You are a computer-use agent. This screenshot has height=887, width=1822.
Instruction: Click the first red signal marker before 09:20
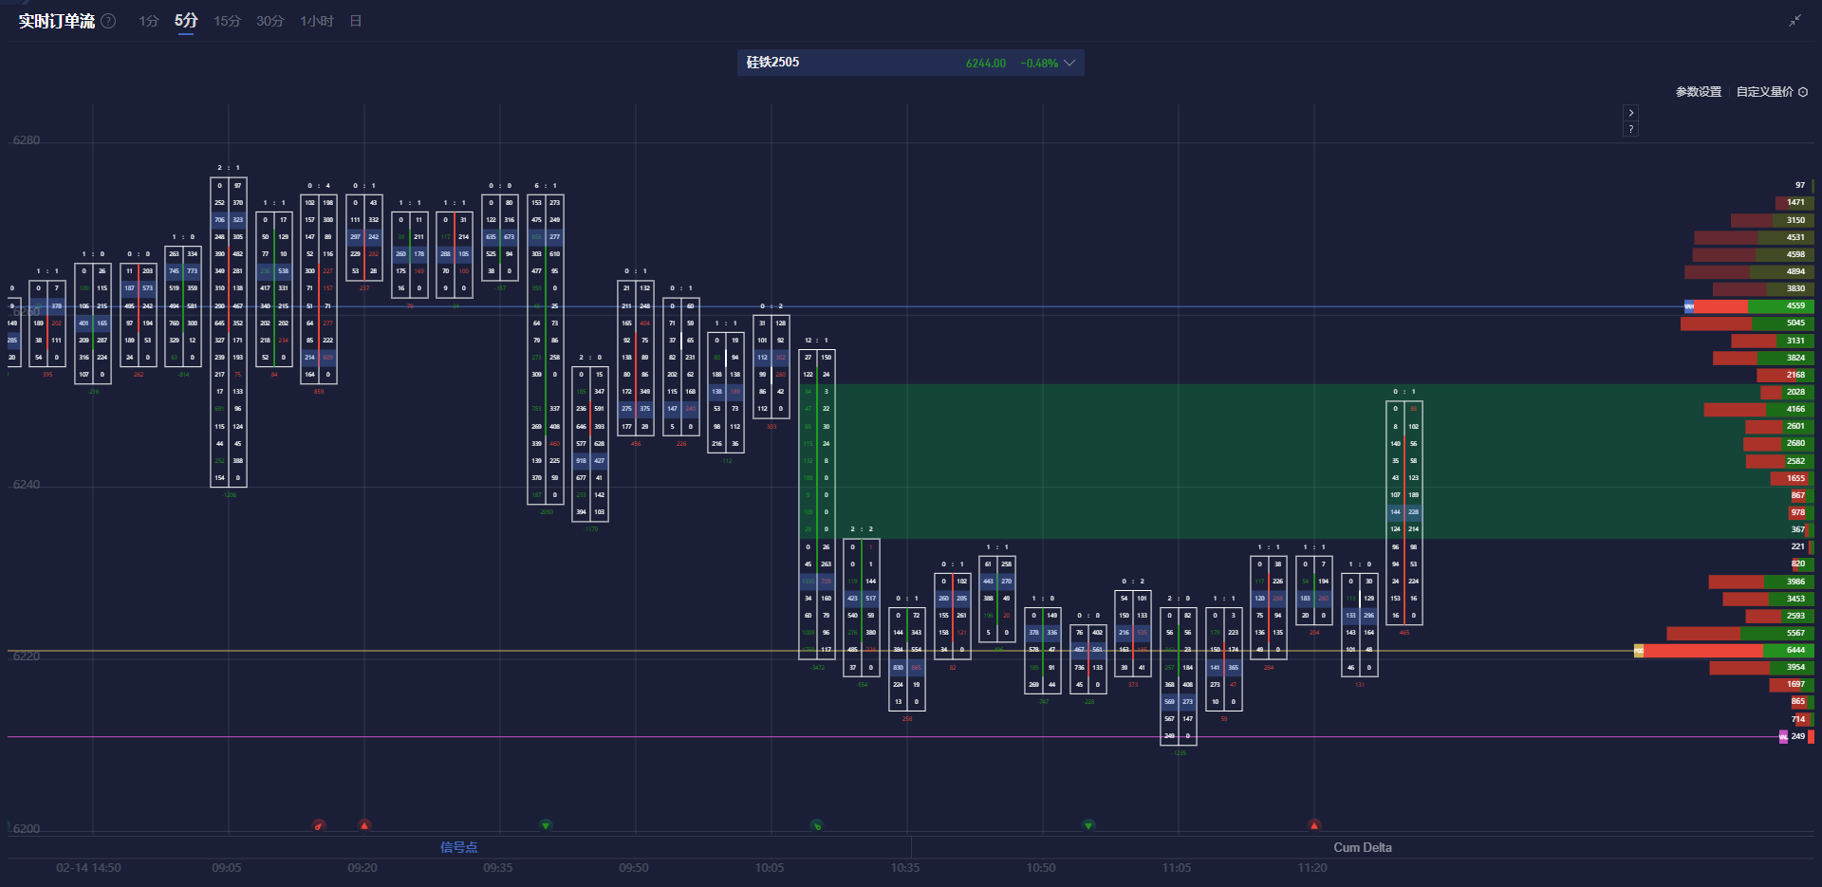pyautogui.click(x=319, y=825)
